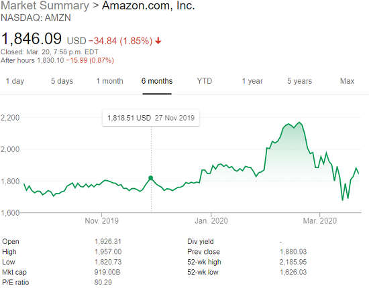Click the P/E ratio value 80.29
This screenshot has width=369, height=288.
click(x=103, y=282)
